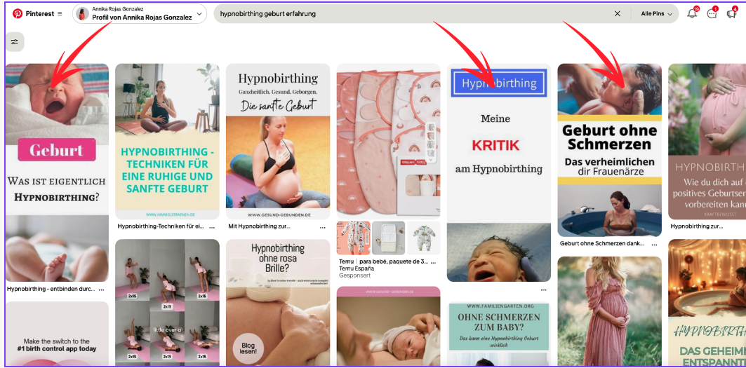The height and width of the screenshot is (368, 746).
Task: Click the Temu España advertiser name
Action: 357,268
